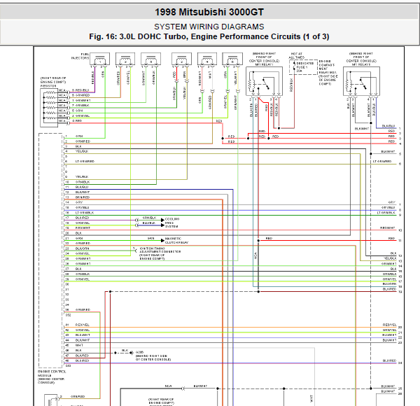Select the 'SYSTEM WIRING DIAGRAMS' heading
420x406 pixels.
pos(209,27)
